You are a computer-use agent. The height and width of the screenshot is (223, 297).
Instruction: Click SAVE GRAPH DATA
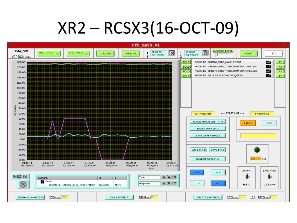(x=208, y=129)
